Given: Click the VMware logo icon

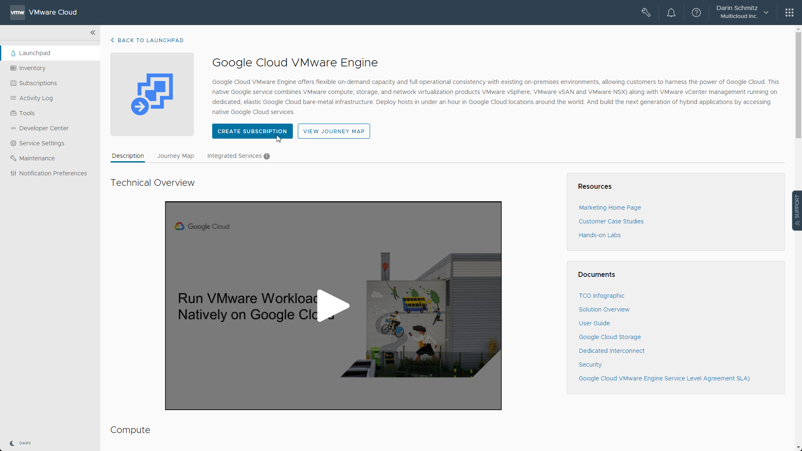Looking at the screenshot, I should click(17, 13).
